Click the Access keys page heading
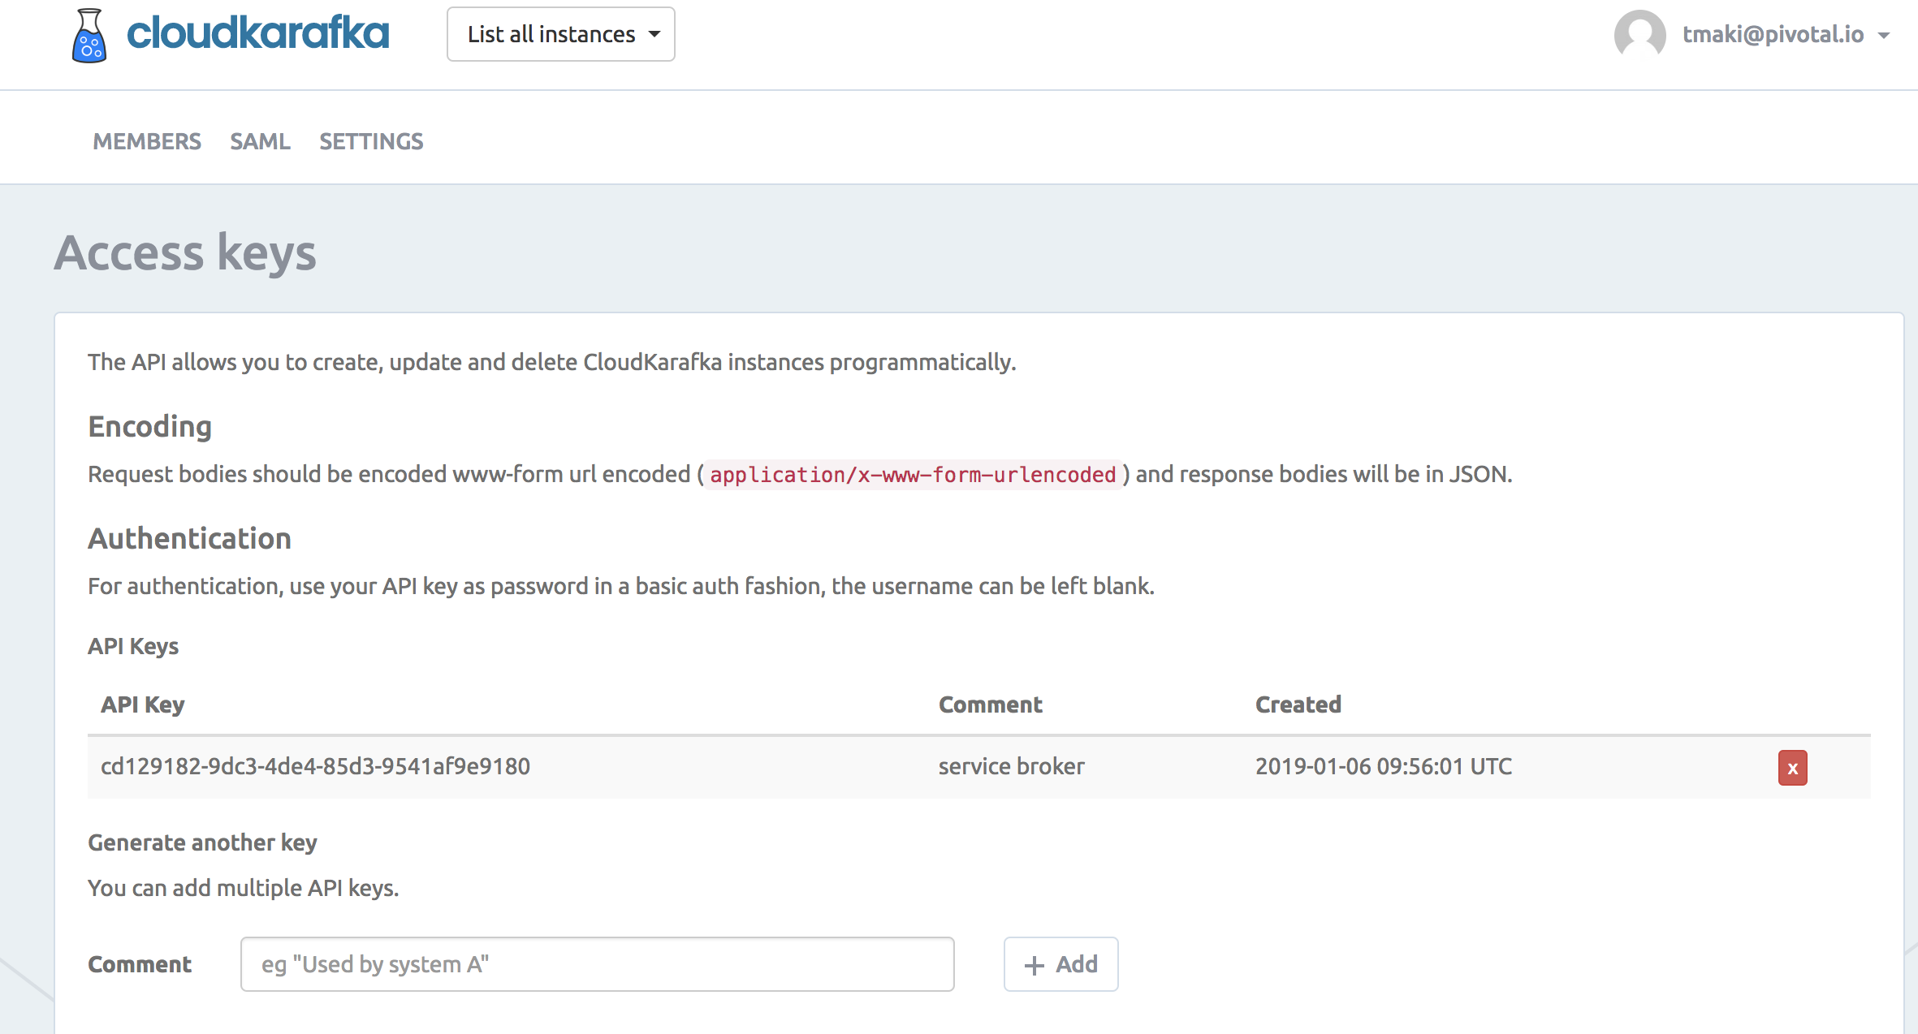This screenshot has width=1918, height=1034. tap(185, 252)
